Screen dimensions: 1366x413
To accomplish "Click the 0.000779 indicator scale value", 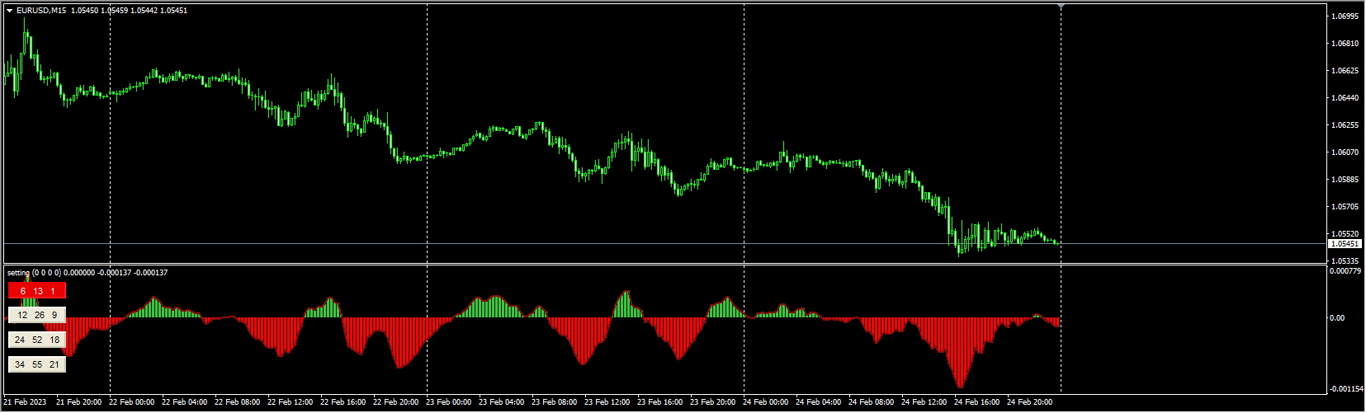I will 1345,271.
